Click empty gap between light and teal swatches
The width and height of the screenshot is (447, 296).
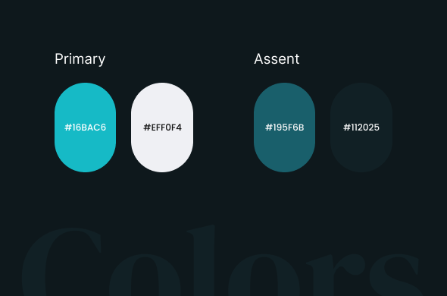click(x=223, y=128)
